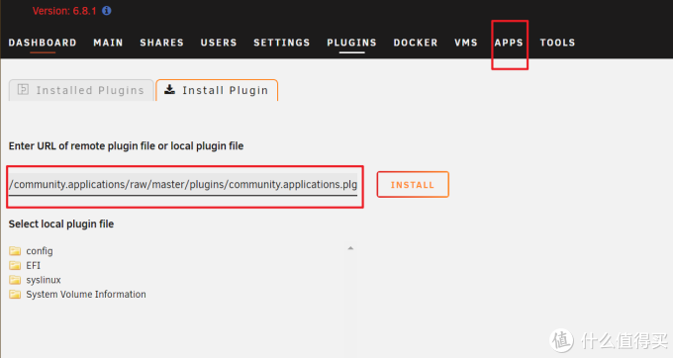Screen dimensions: 673x358
Task: Expand the config folder entry
Action: tap(40, 251)
